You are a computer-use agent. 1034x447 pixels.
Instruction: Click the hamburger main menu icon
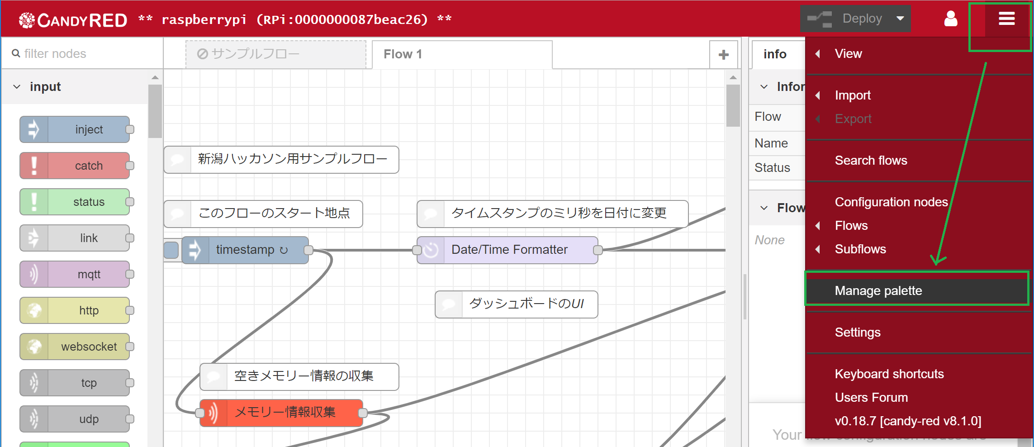pos(1006,19)
